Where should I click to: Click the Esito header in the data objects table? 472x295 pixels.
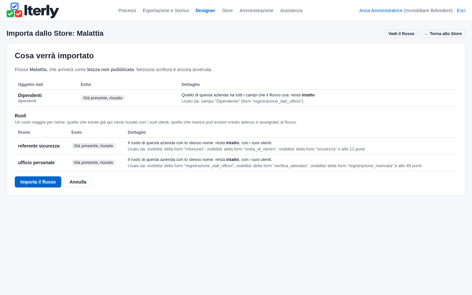86,85
